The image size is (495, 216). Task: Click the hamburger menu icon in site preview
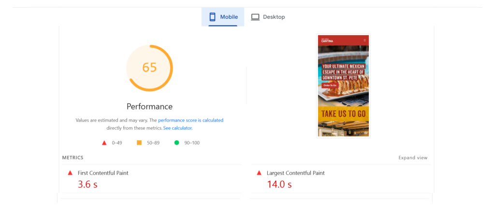tap(364, 40)
